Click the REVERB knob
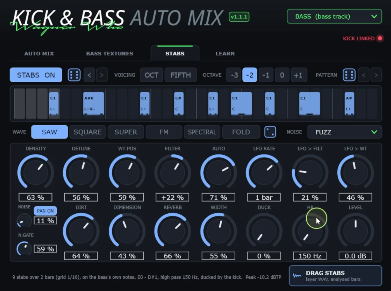 pyautogui.click(x=173, y=231)
